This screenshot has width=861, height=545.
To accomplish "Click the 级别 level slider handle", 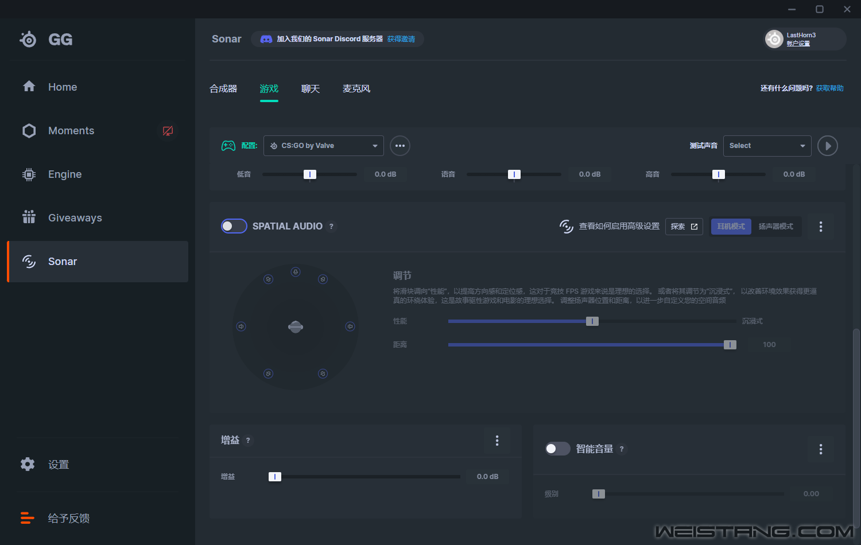I will tap(599, 494).
